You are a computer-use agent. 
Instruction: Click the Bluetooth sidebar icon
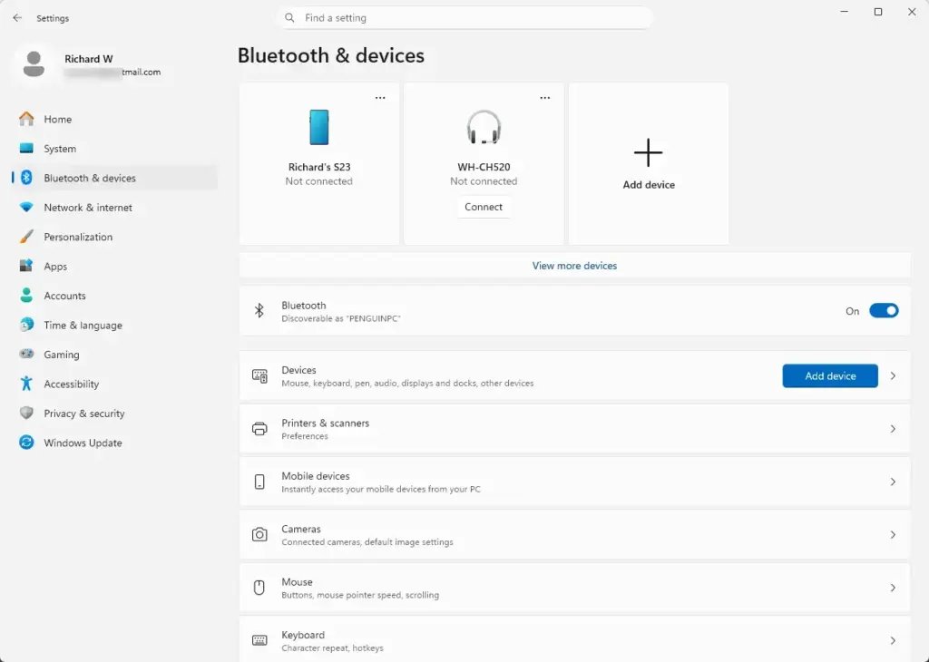pyautogui.click(x=26, y=178)
